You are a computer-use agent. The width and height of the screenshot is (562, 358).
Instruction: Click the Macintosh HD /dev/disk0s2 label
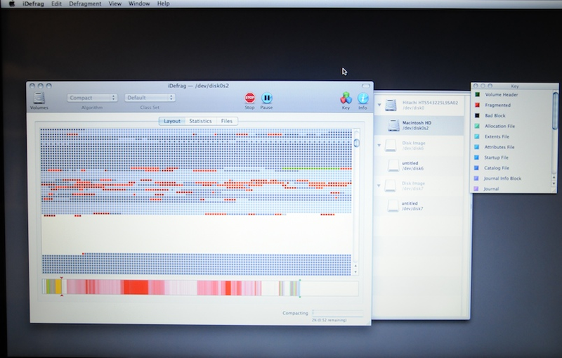(417, 125)
